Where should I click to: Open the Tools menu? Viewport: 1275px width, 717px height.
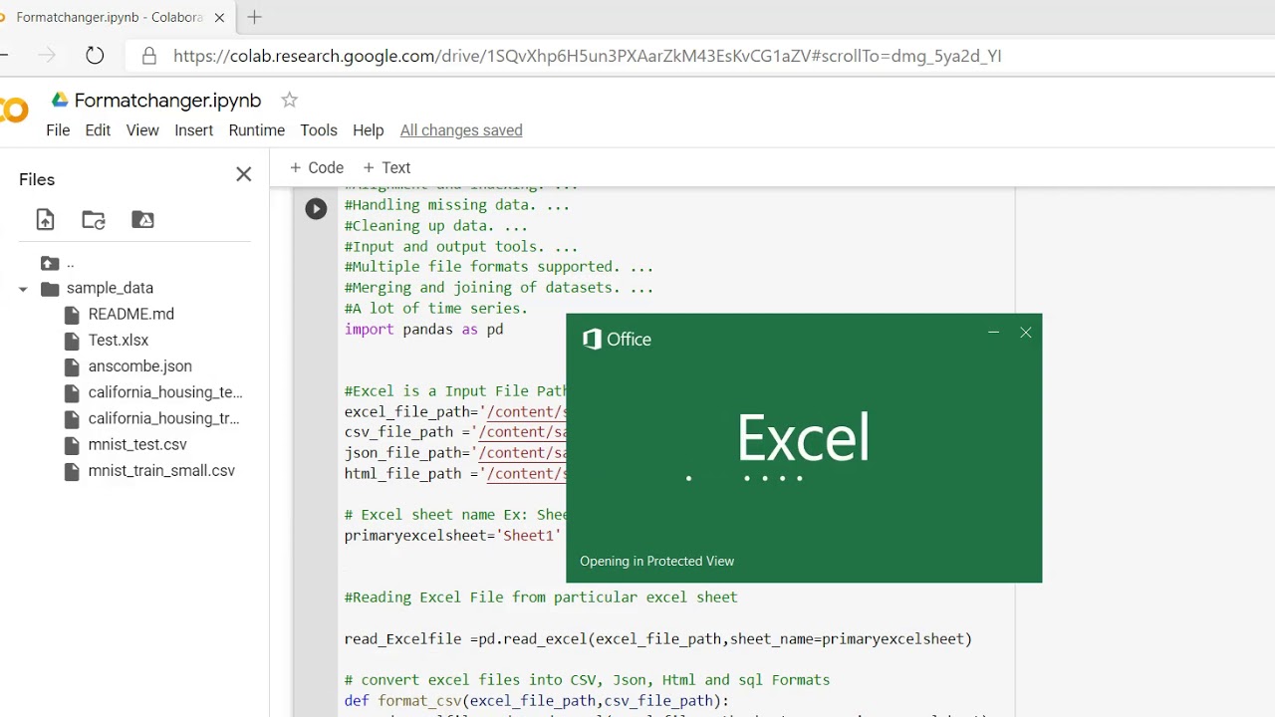pyautogui.click(x=319, y=130)
